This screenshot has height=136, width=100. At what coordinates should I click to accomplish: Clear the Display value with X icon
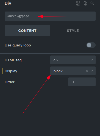pyautogui.click(x=87, y=71)
